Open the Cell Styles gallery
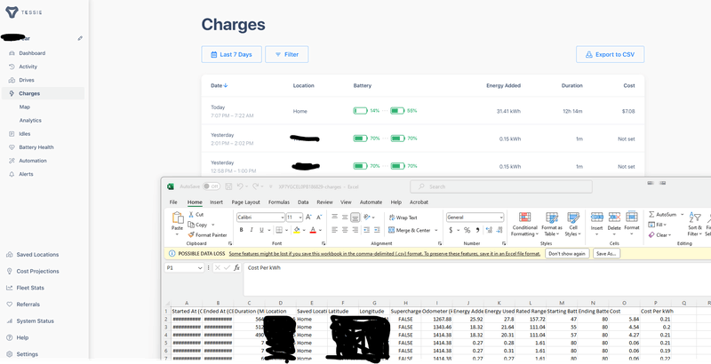 (573, 224)
